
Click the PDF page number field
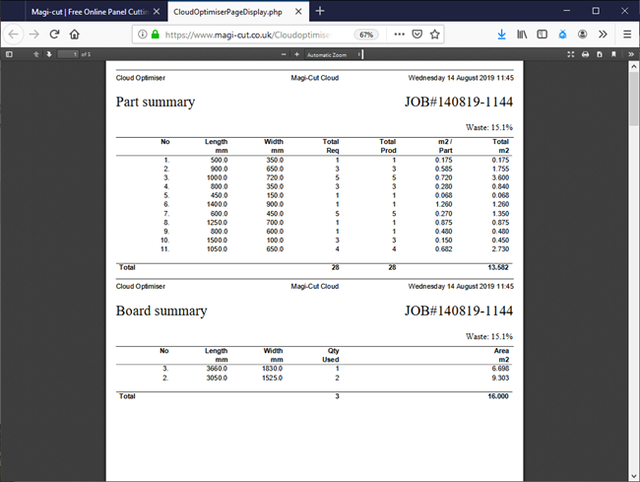(x=67, y=53)
